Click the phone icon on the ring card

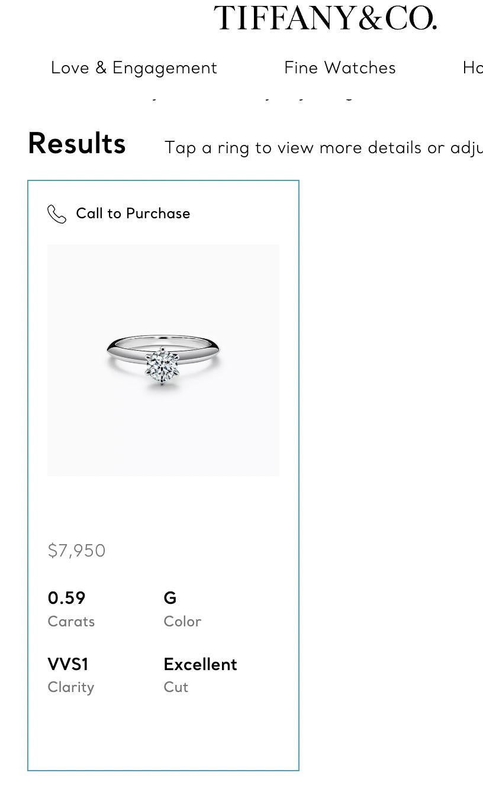pyautogui.click(x=57, y=214)
